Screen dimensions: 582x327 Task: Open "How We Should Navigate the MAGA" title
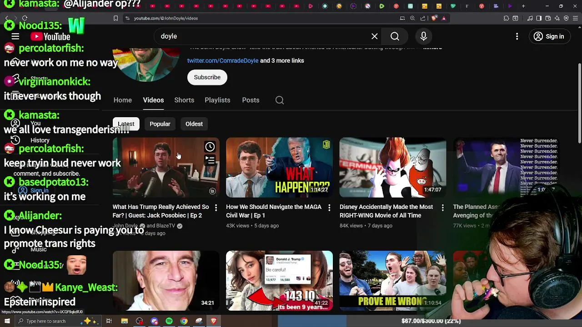(x=274, y=211)
